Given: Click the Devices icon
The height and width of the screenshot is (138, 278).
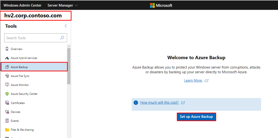Looking at the screenshot, I should [x=7, y=112].
